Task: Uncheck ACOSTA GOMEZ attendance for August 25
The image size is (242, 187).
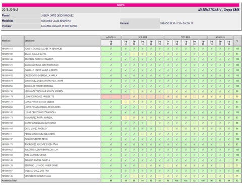Action: 111,49
